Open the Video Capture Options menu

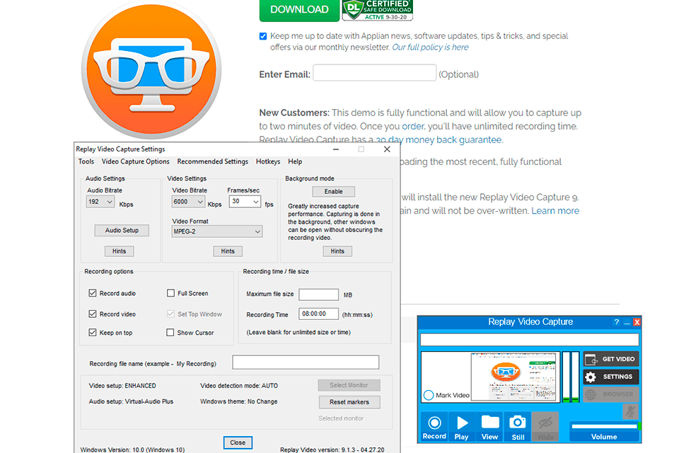pos(136,161)
